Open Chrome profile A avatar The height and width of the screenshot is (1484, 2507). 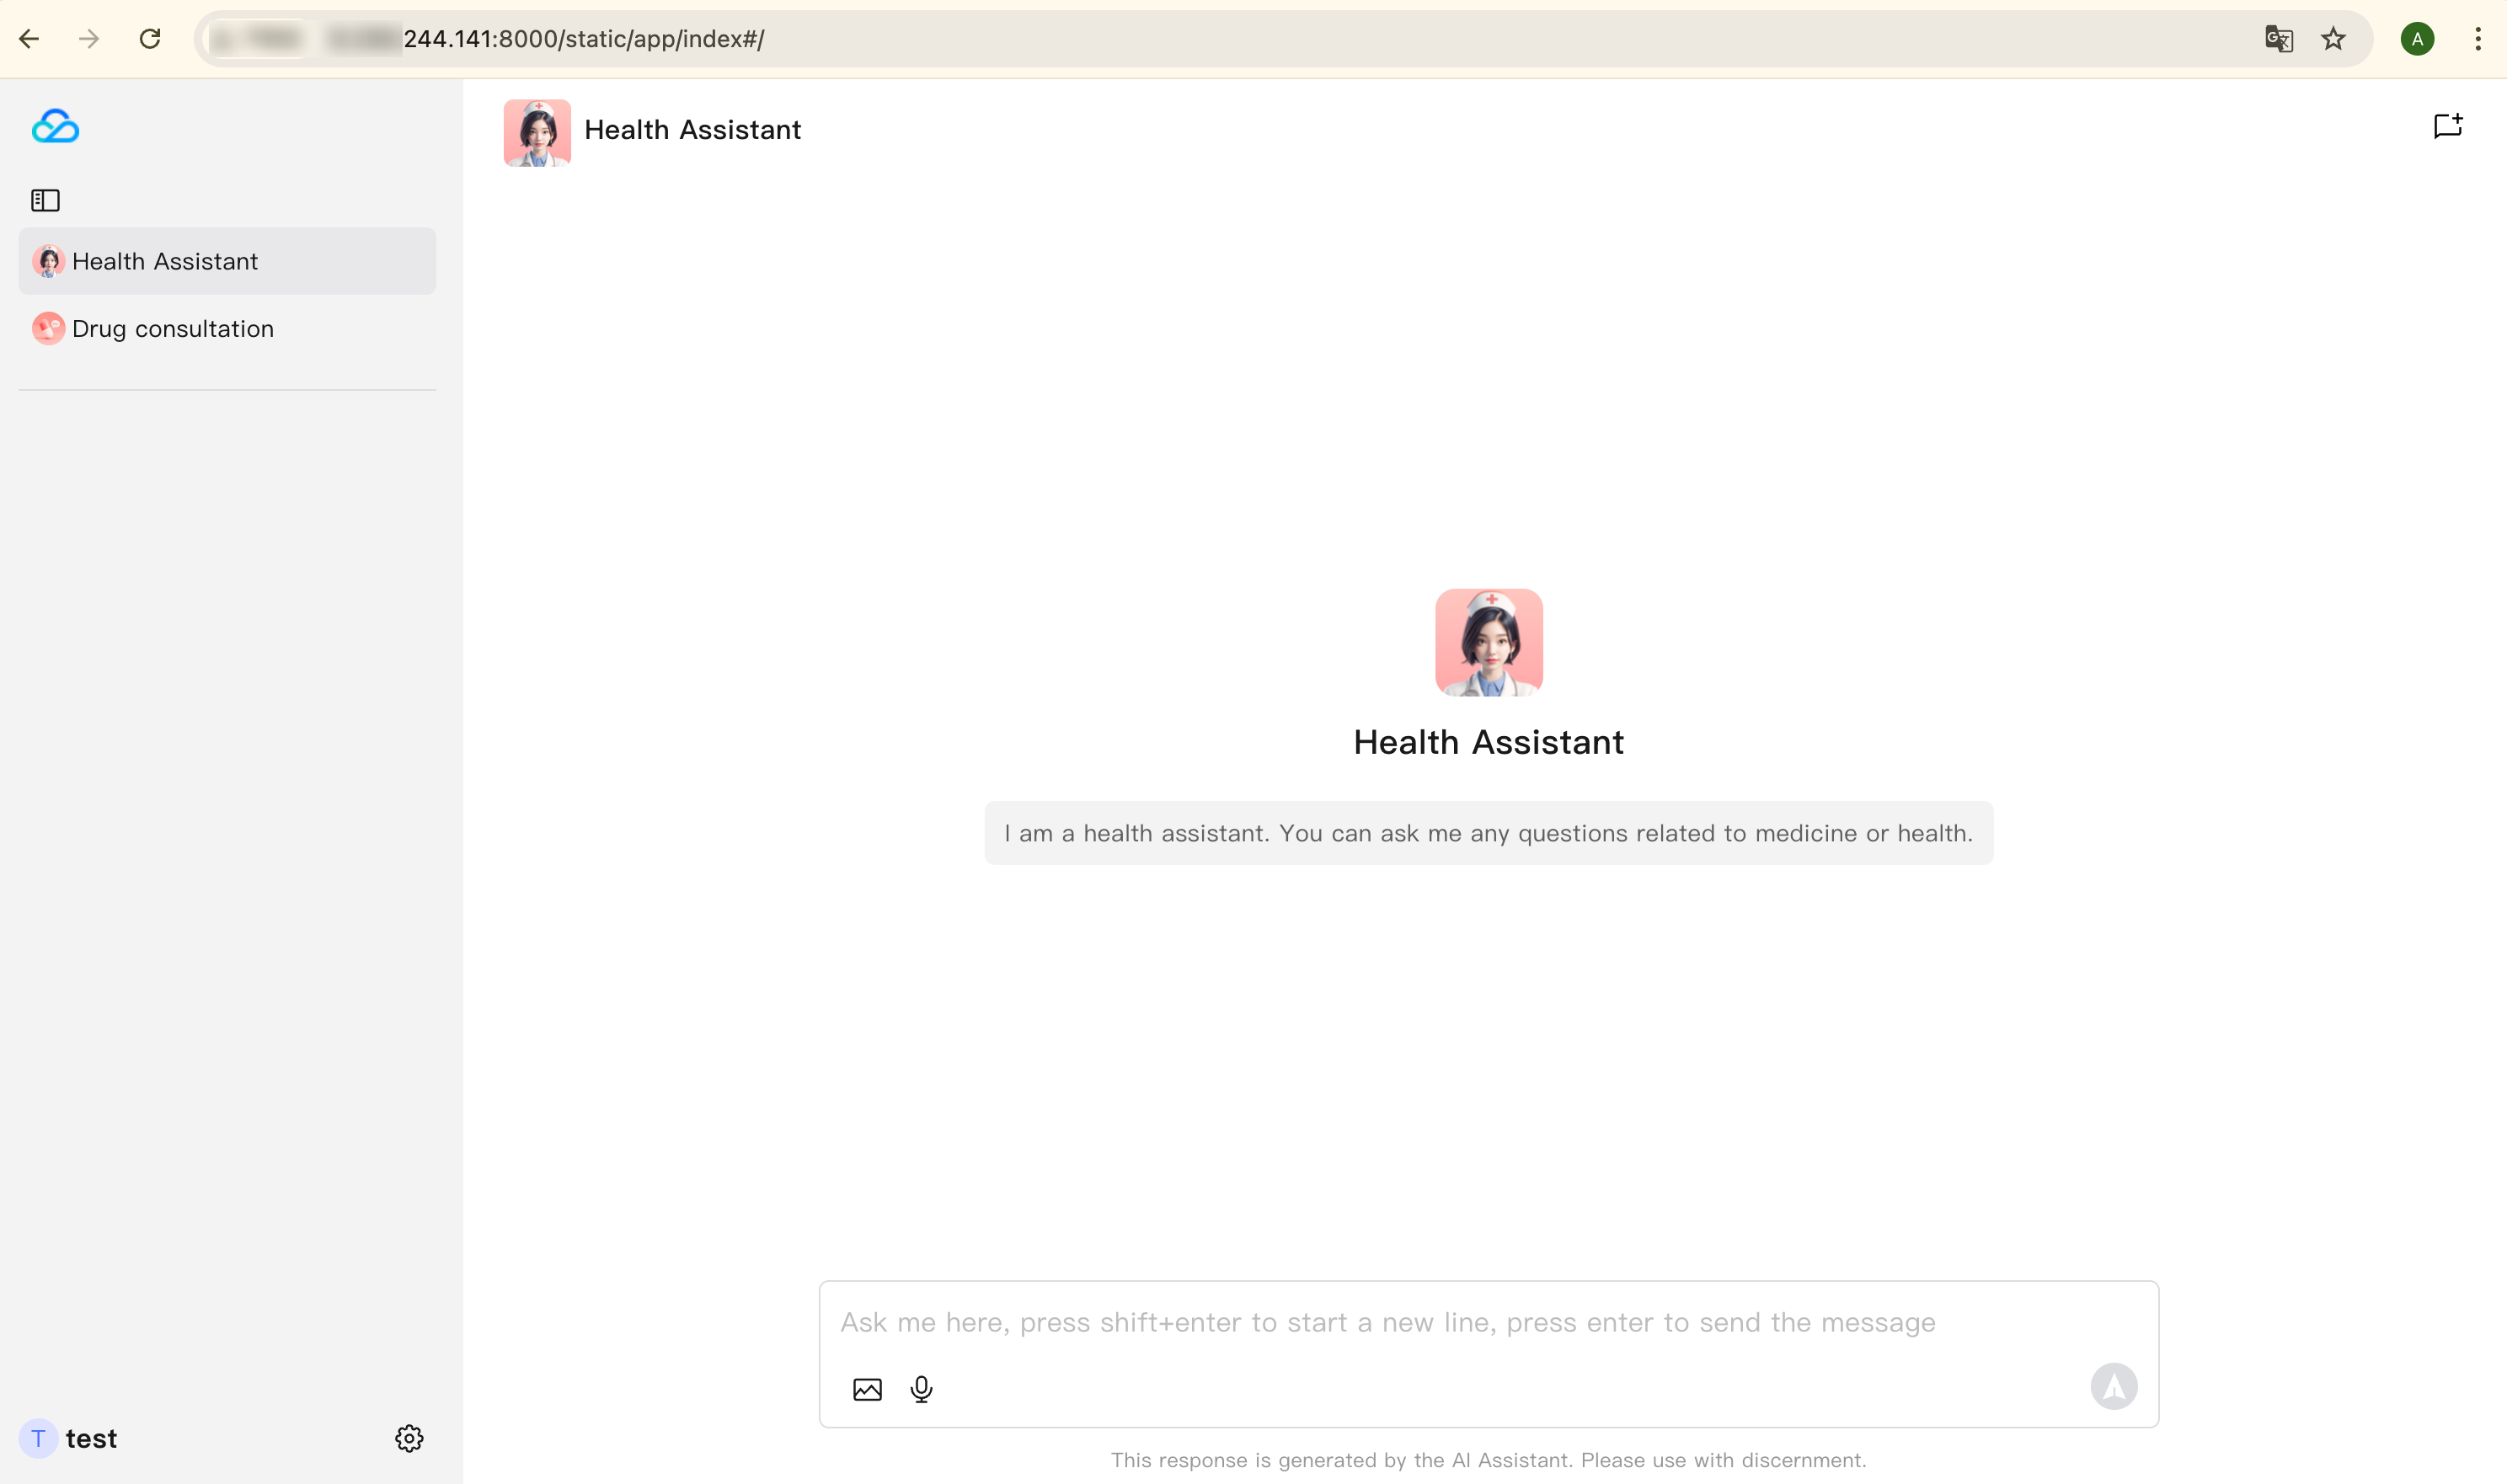click(2416, 39)
